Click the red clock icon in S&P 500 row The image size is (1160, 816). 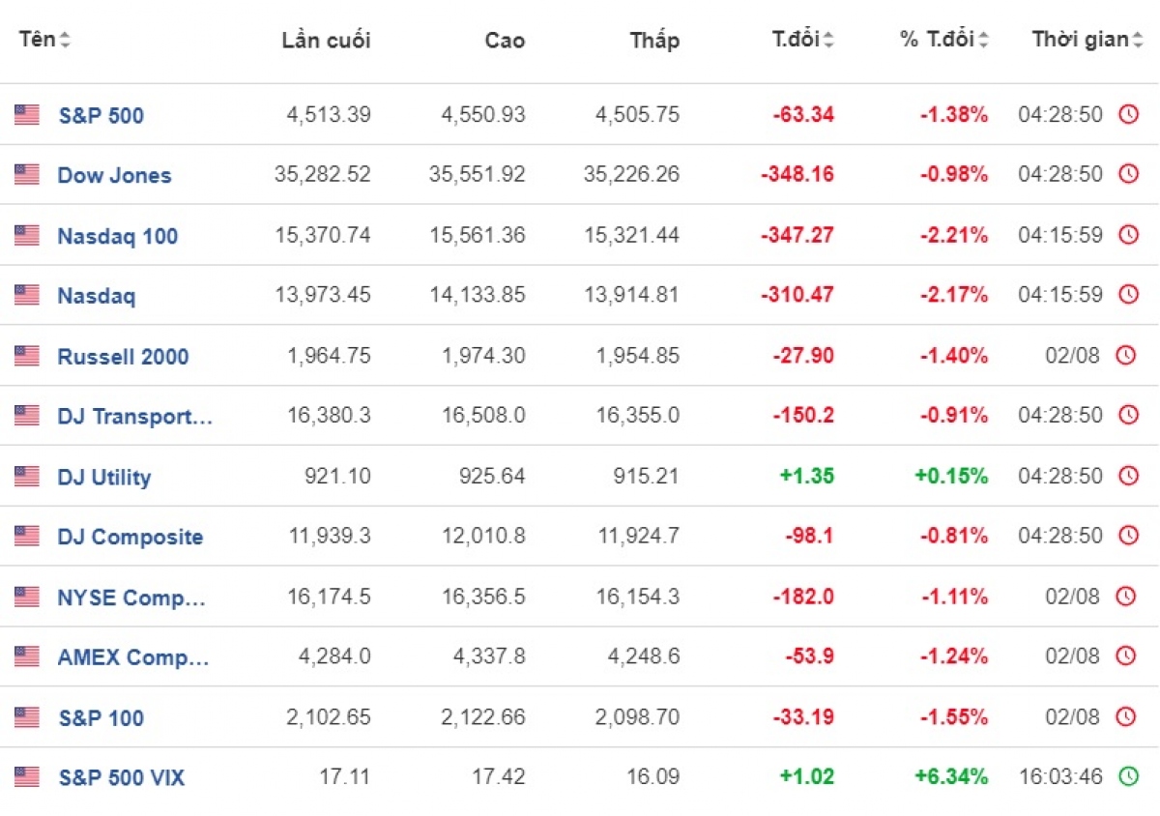(1128, 114)
